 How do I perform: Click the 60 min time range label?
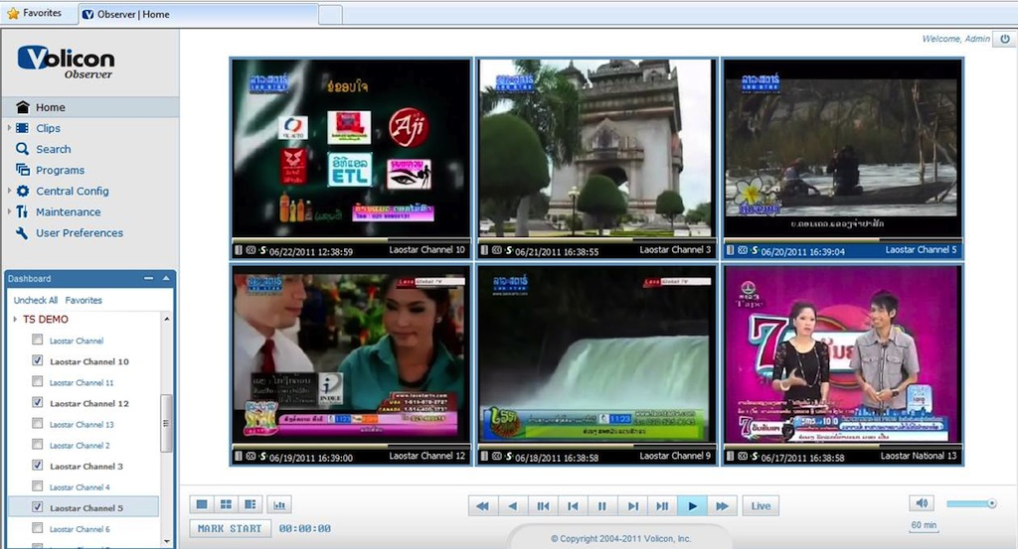pos(924,525)
